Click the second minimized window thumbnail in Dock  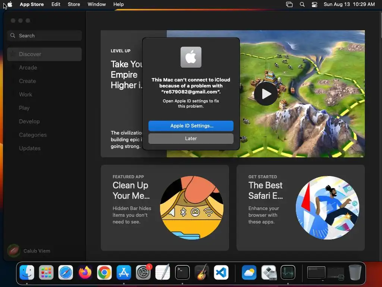(336, 273)
